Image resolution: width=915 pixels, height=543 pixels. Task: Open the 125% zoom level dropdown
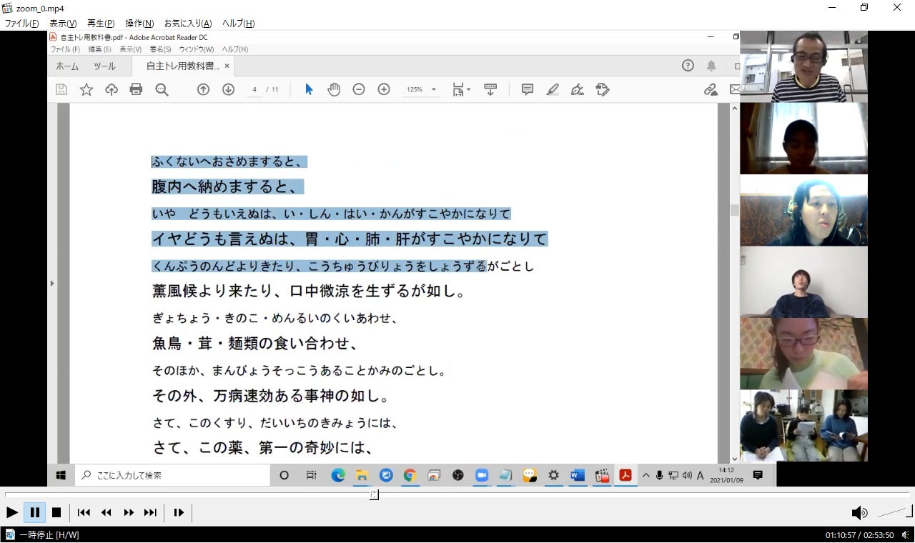tap(421, 89)
